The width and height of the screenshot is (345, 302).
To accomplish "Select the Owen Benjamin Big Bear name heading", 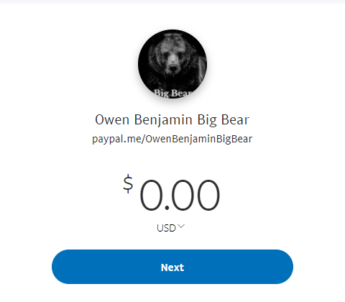I will (172, 119).
